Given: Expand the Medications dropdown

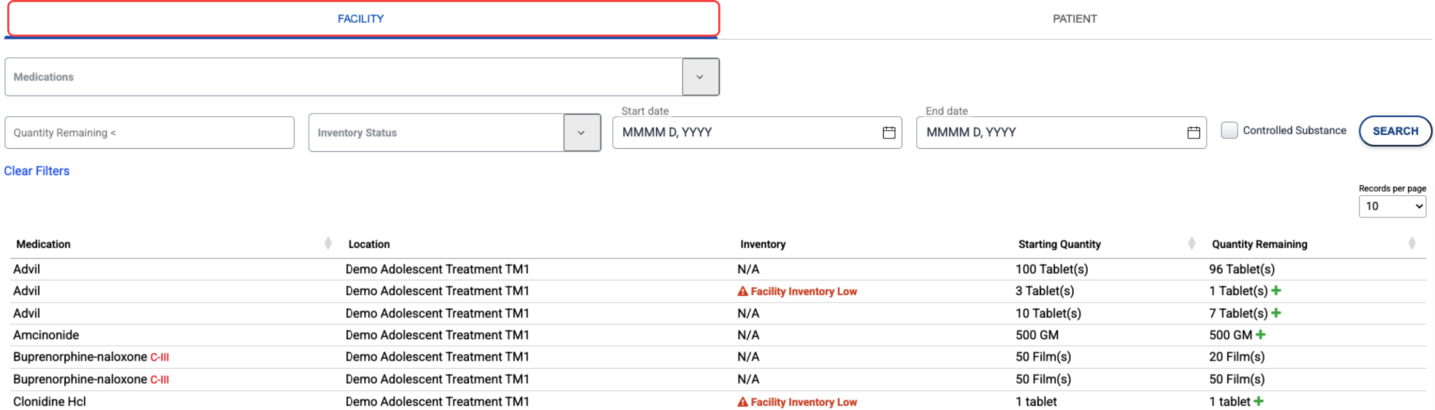Looking at the screenshot, I should coord(700,77).
